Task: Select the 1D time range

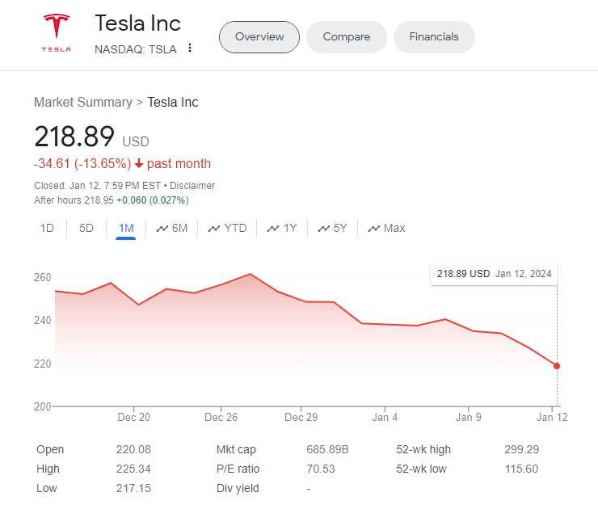Action: pos(47,229)
